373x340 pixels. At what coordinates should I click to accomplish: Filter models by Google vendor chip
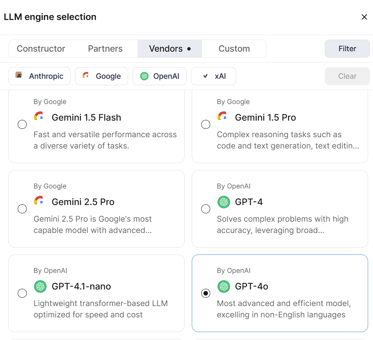tap(101, 76)
